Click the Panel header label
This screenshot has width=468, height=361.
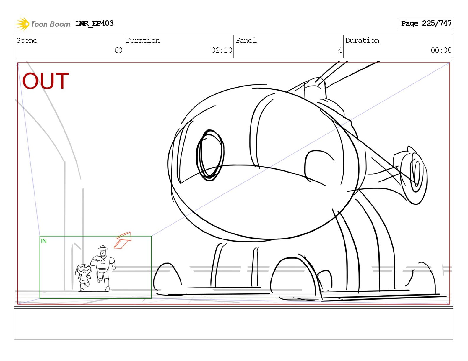tap(246, 40)
